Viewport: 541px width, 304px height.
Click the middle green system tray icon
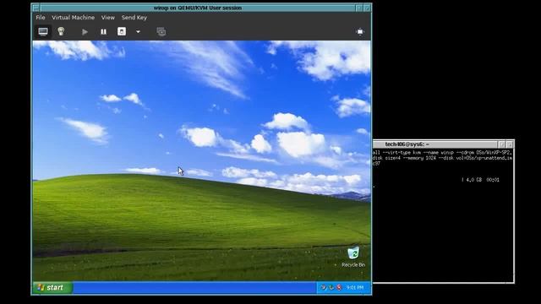coord(331,287)
